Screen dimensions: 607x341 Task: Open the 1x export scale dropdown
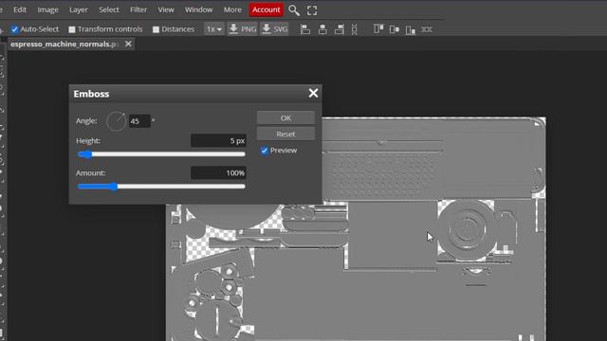click(214, 29)
